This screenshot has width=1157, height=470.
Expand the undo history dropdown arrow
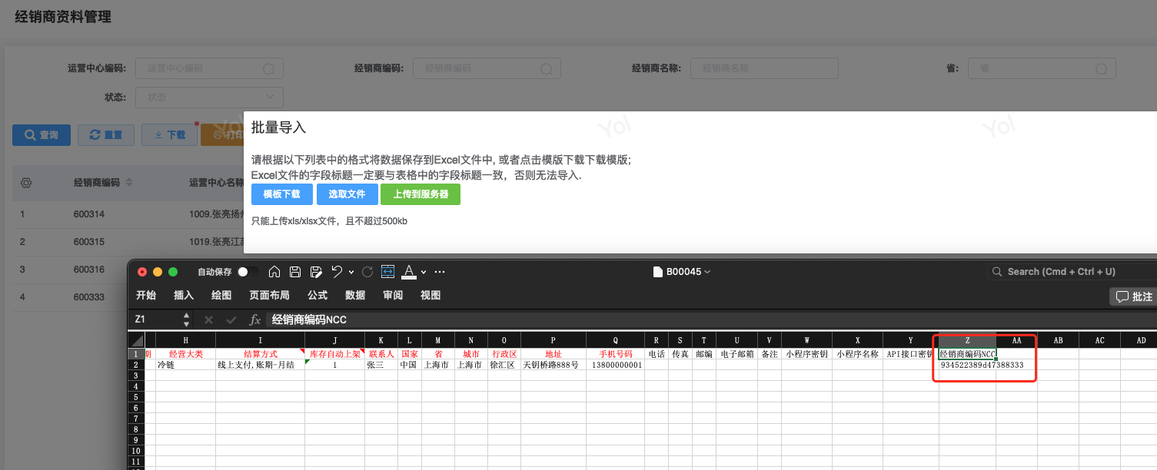pyautogui.click(x=351, y=272)
